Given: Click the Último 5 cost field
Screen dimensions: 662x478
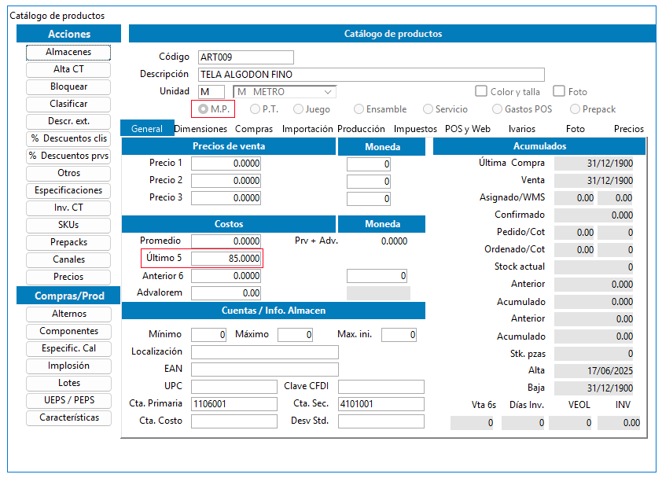Looking at the screenshot, I should [226, 259].
